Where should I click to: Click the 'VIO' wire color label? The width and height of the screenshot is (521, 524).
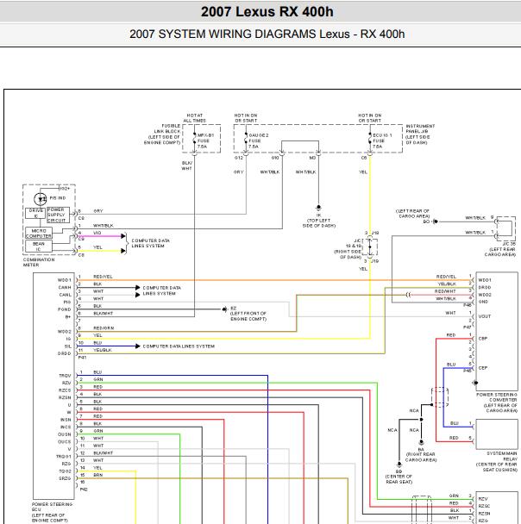point(97,233)
